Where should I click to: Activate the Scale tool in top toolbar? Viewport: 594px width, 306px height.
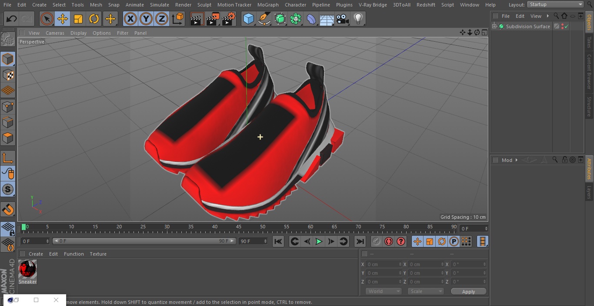[x=78, y=19]
